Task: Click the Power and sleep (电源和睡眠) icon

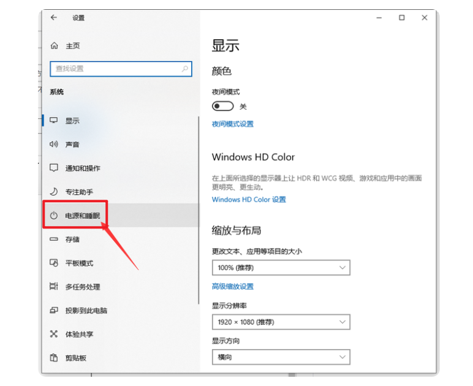Action: 54,216
